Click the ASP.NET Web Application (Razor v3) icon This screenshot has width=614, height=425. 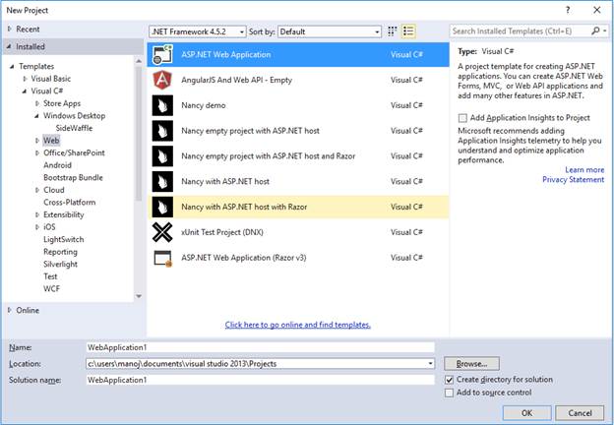click(162, 258)
